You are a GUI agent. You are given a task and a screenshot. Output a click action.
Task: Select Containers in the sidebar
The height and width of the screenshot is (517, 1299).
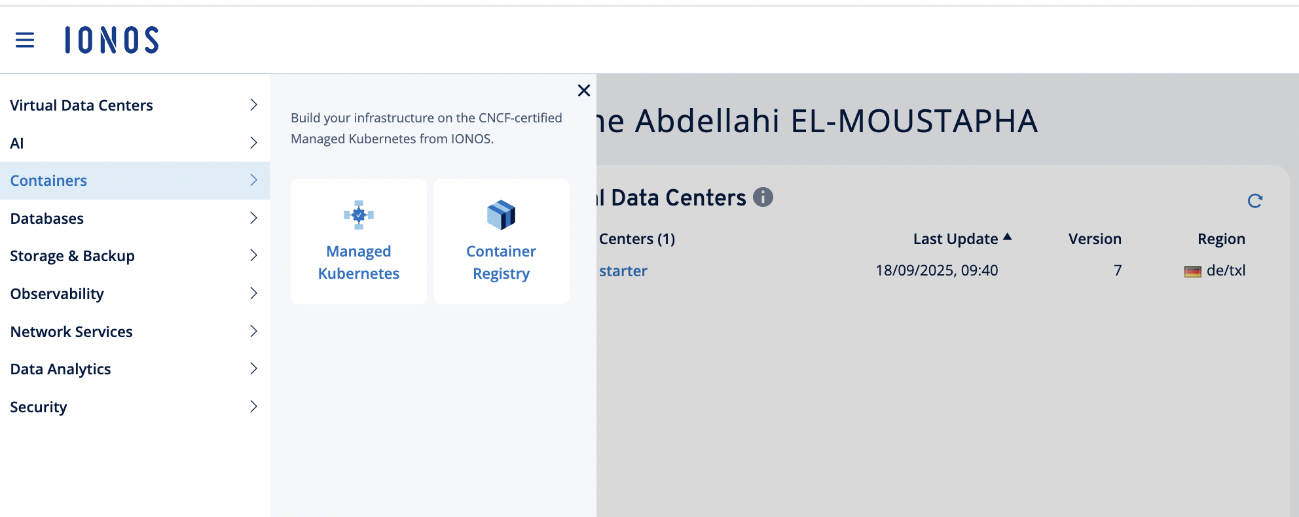coord(48,181)
